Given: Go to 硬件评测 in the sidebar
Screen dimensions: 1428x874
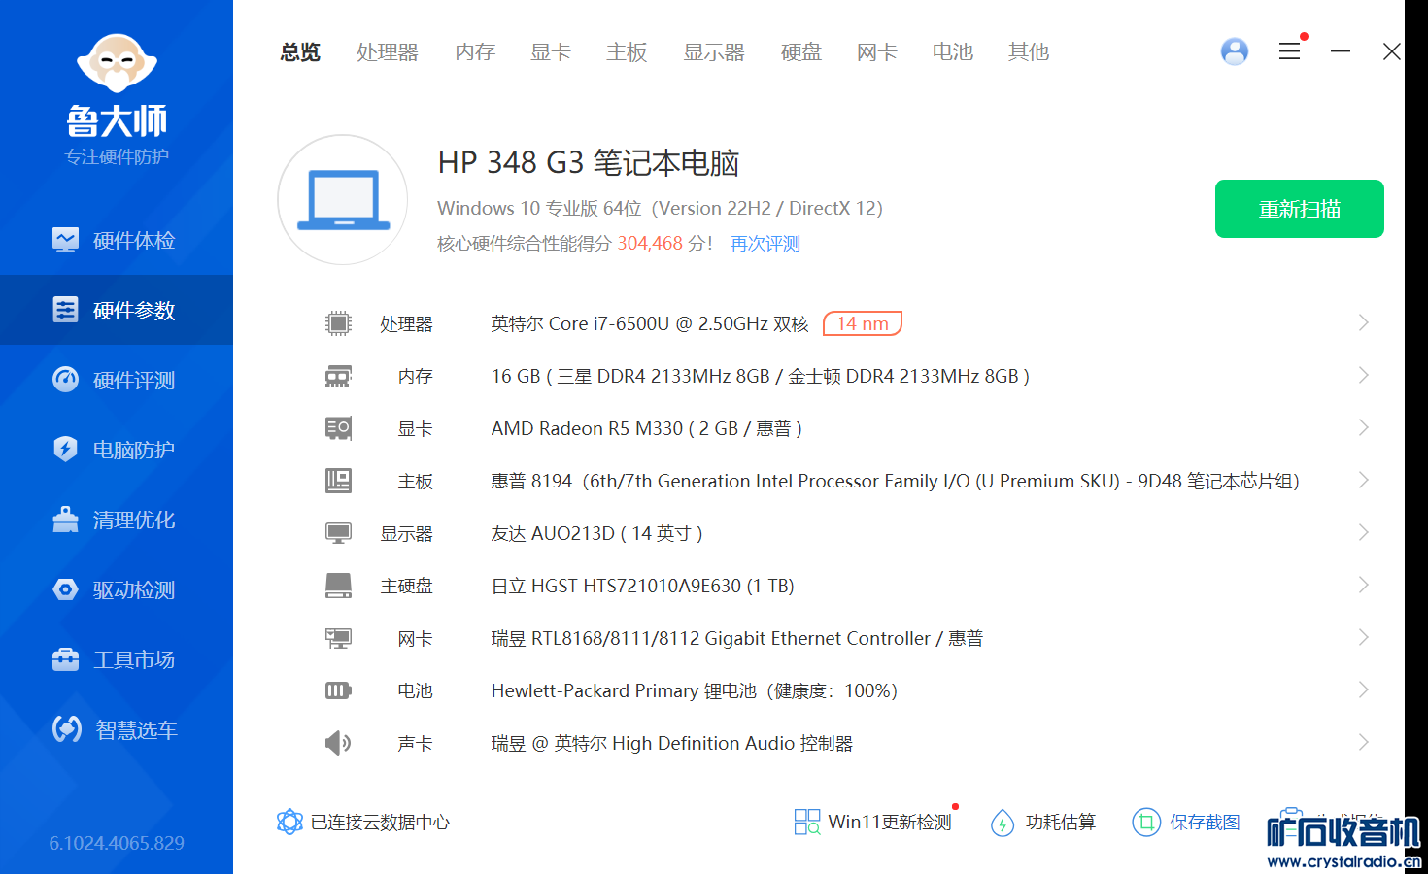Looking at the screenshot, I should (x=117, y=380).
